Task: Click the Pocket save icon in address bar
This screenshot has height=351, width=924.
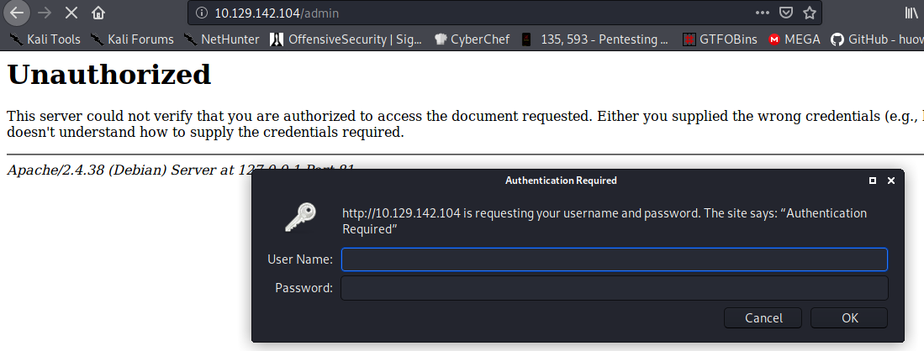Action: pos(786,13)
